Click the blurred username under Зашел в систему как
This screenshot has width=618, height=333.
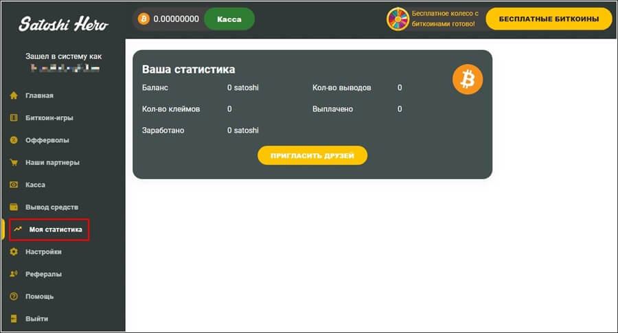click(x=65, y=68)
